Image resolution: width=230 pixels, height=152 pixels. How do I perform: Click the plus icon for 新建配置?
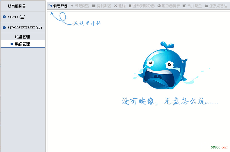72,6
